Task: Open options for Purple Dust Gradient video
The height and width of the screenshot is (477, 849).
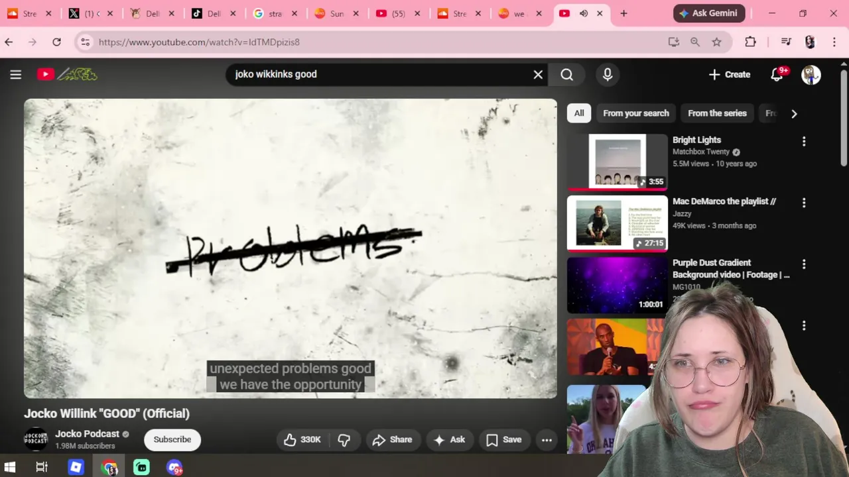Action: coord(804,264)
